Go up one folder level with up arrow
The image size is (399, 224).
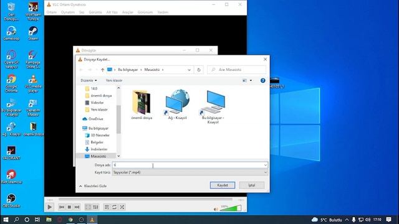pyautogui.click(x=102, y=70)
